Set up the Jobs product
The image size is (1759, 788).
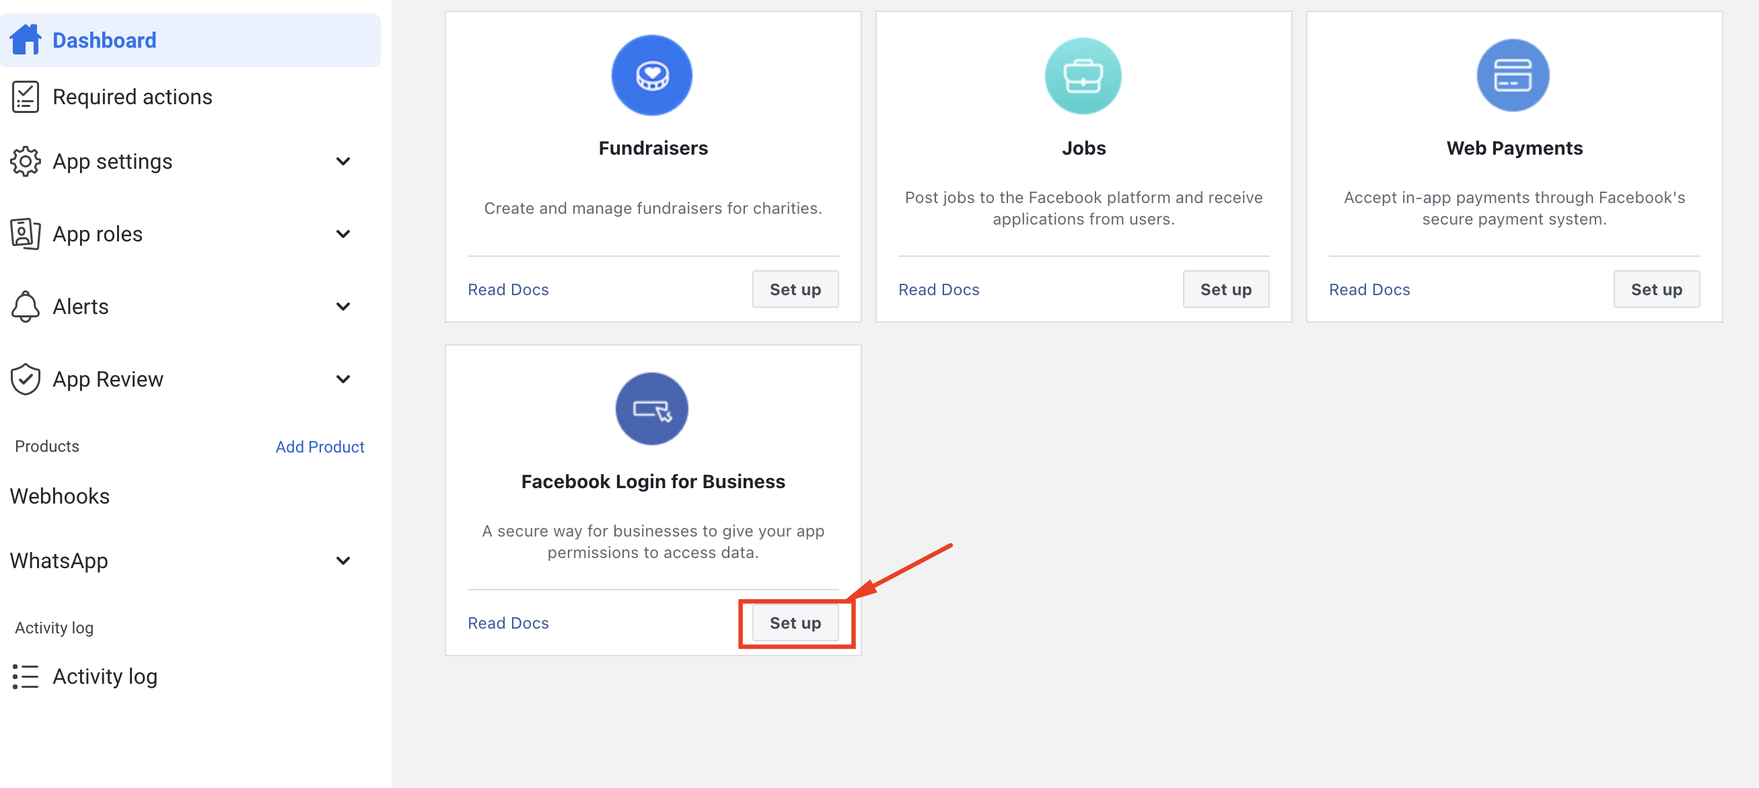point(1225,289)
